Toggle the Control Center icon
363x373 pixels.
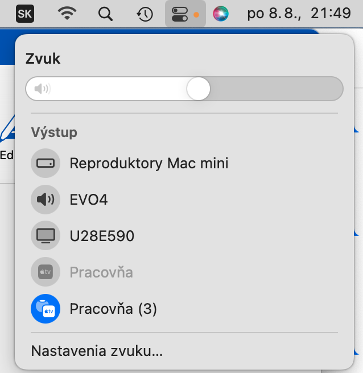(x=185, y=14)
